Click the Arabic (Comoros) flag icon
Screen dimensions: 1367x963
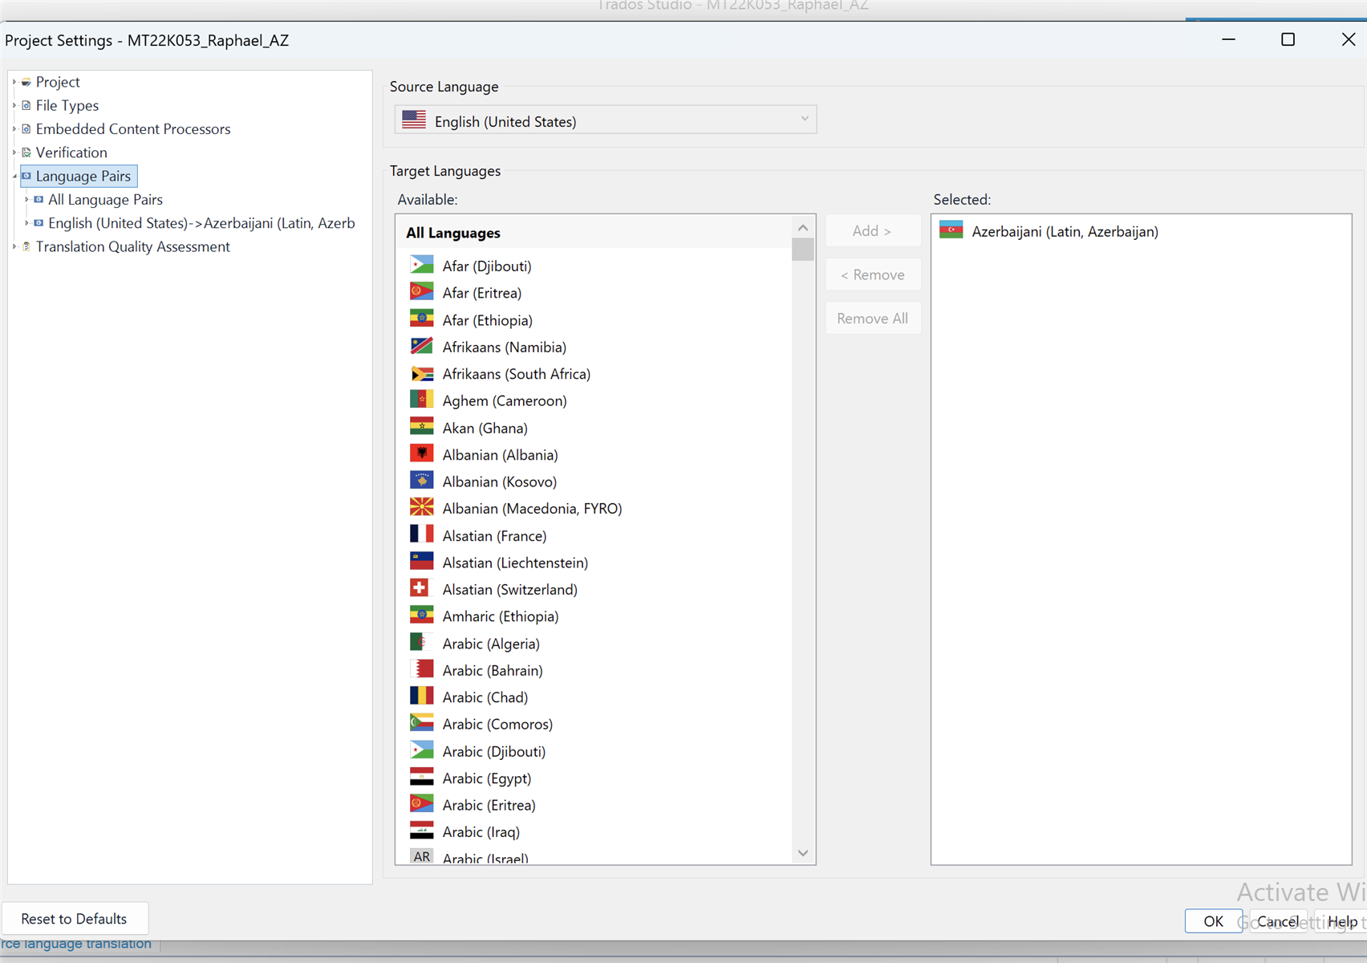pos(421,723)
